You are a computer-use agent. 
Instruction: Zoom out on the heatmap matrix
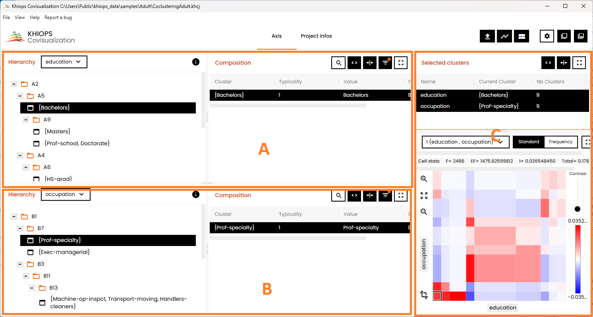[424, 212]
